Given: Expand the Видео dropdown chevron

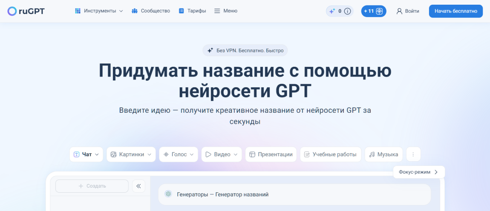Looking at the screenshot, I should coord(235,154).
